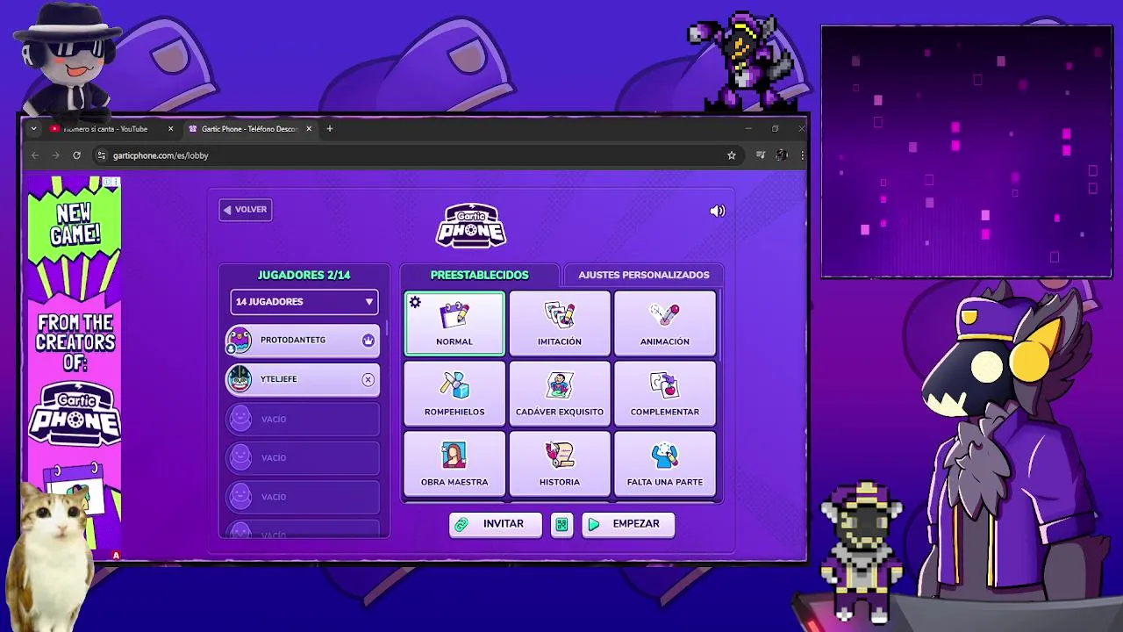Open the 14 Jugadores player count dropdown
This screenshot has width=1123, height=632.
[304, 301]
